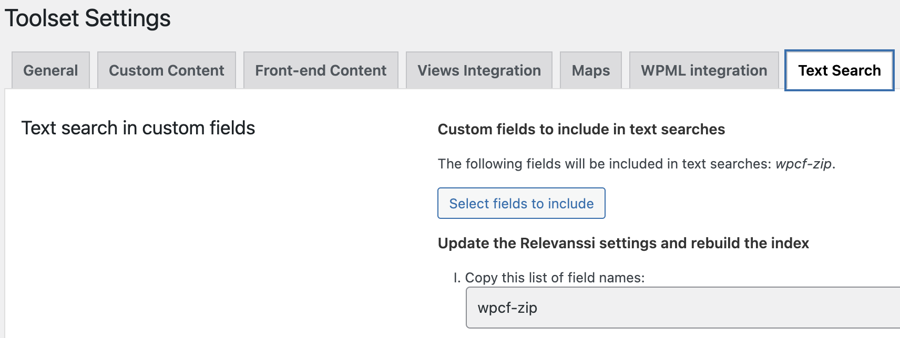Open the Maps tab

click(x=590, y=70)
